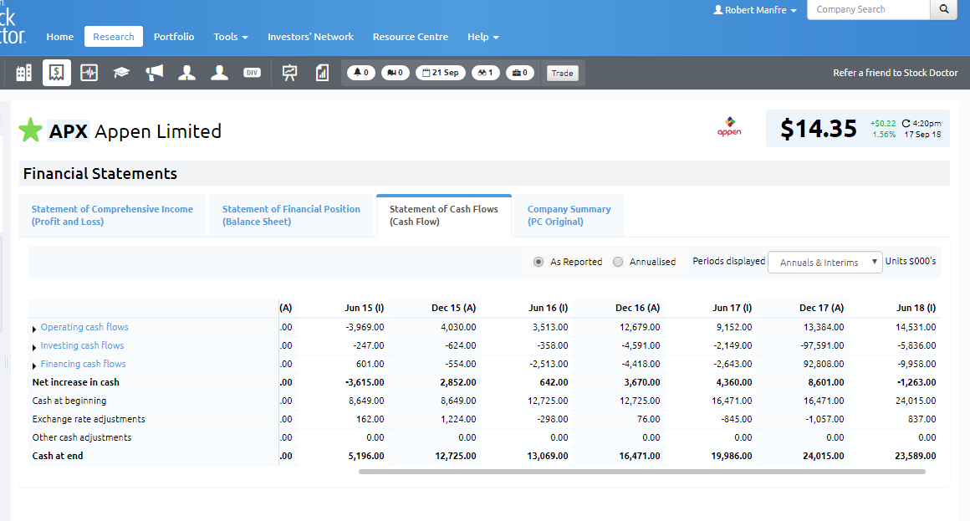Click Refer a friend to Stock Doctor
970x521 pixels.
(x=895, y=73)
